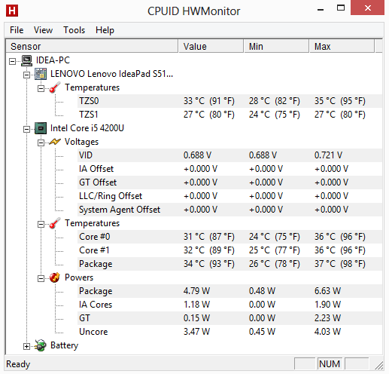This screenshot has height=374, width=389.
Task: Collapse the Powers section
Action: pyautogui.click(x=41, y=278)
